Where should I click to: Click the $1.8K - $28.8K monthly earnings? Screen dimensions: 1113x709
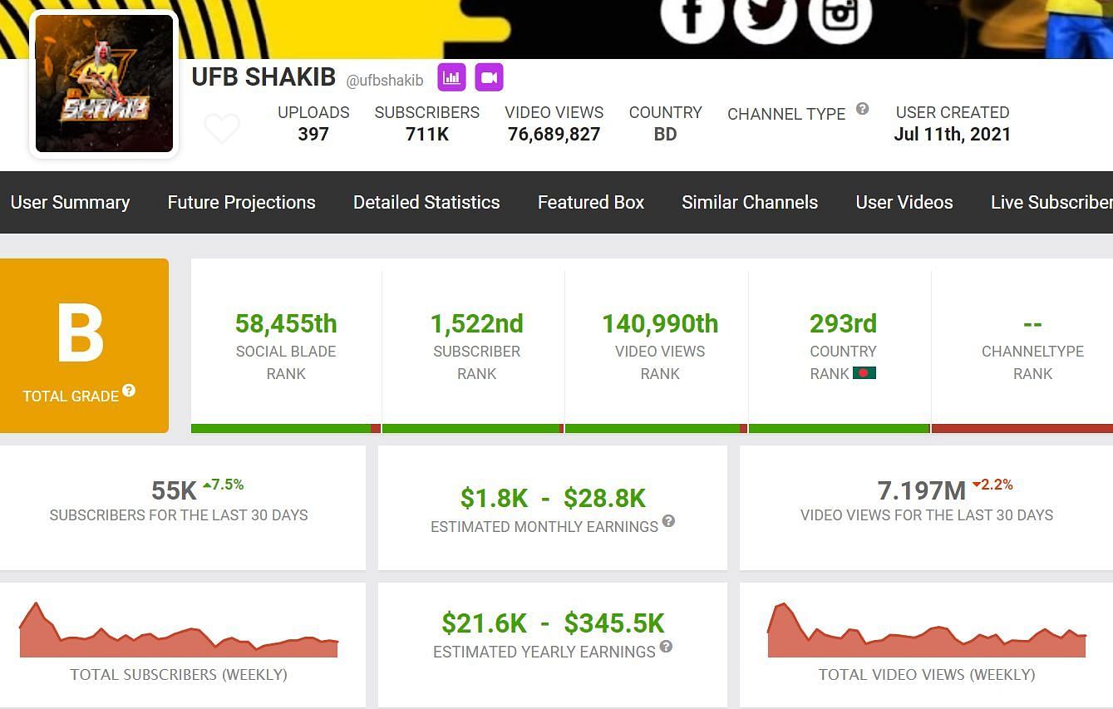553,498
